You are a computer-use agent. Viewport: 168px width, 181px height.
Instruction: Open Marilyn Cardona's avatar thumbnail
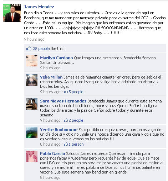click(32, 61)
